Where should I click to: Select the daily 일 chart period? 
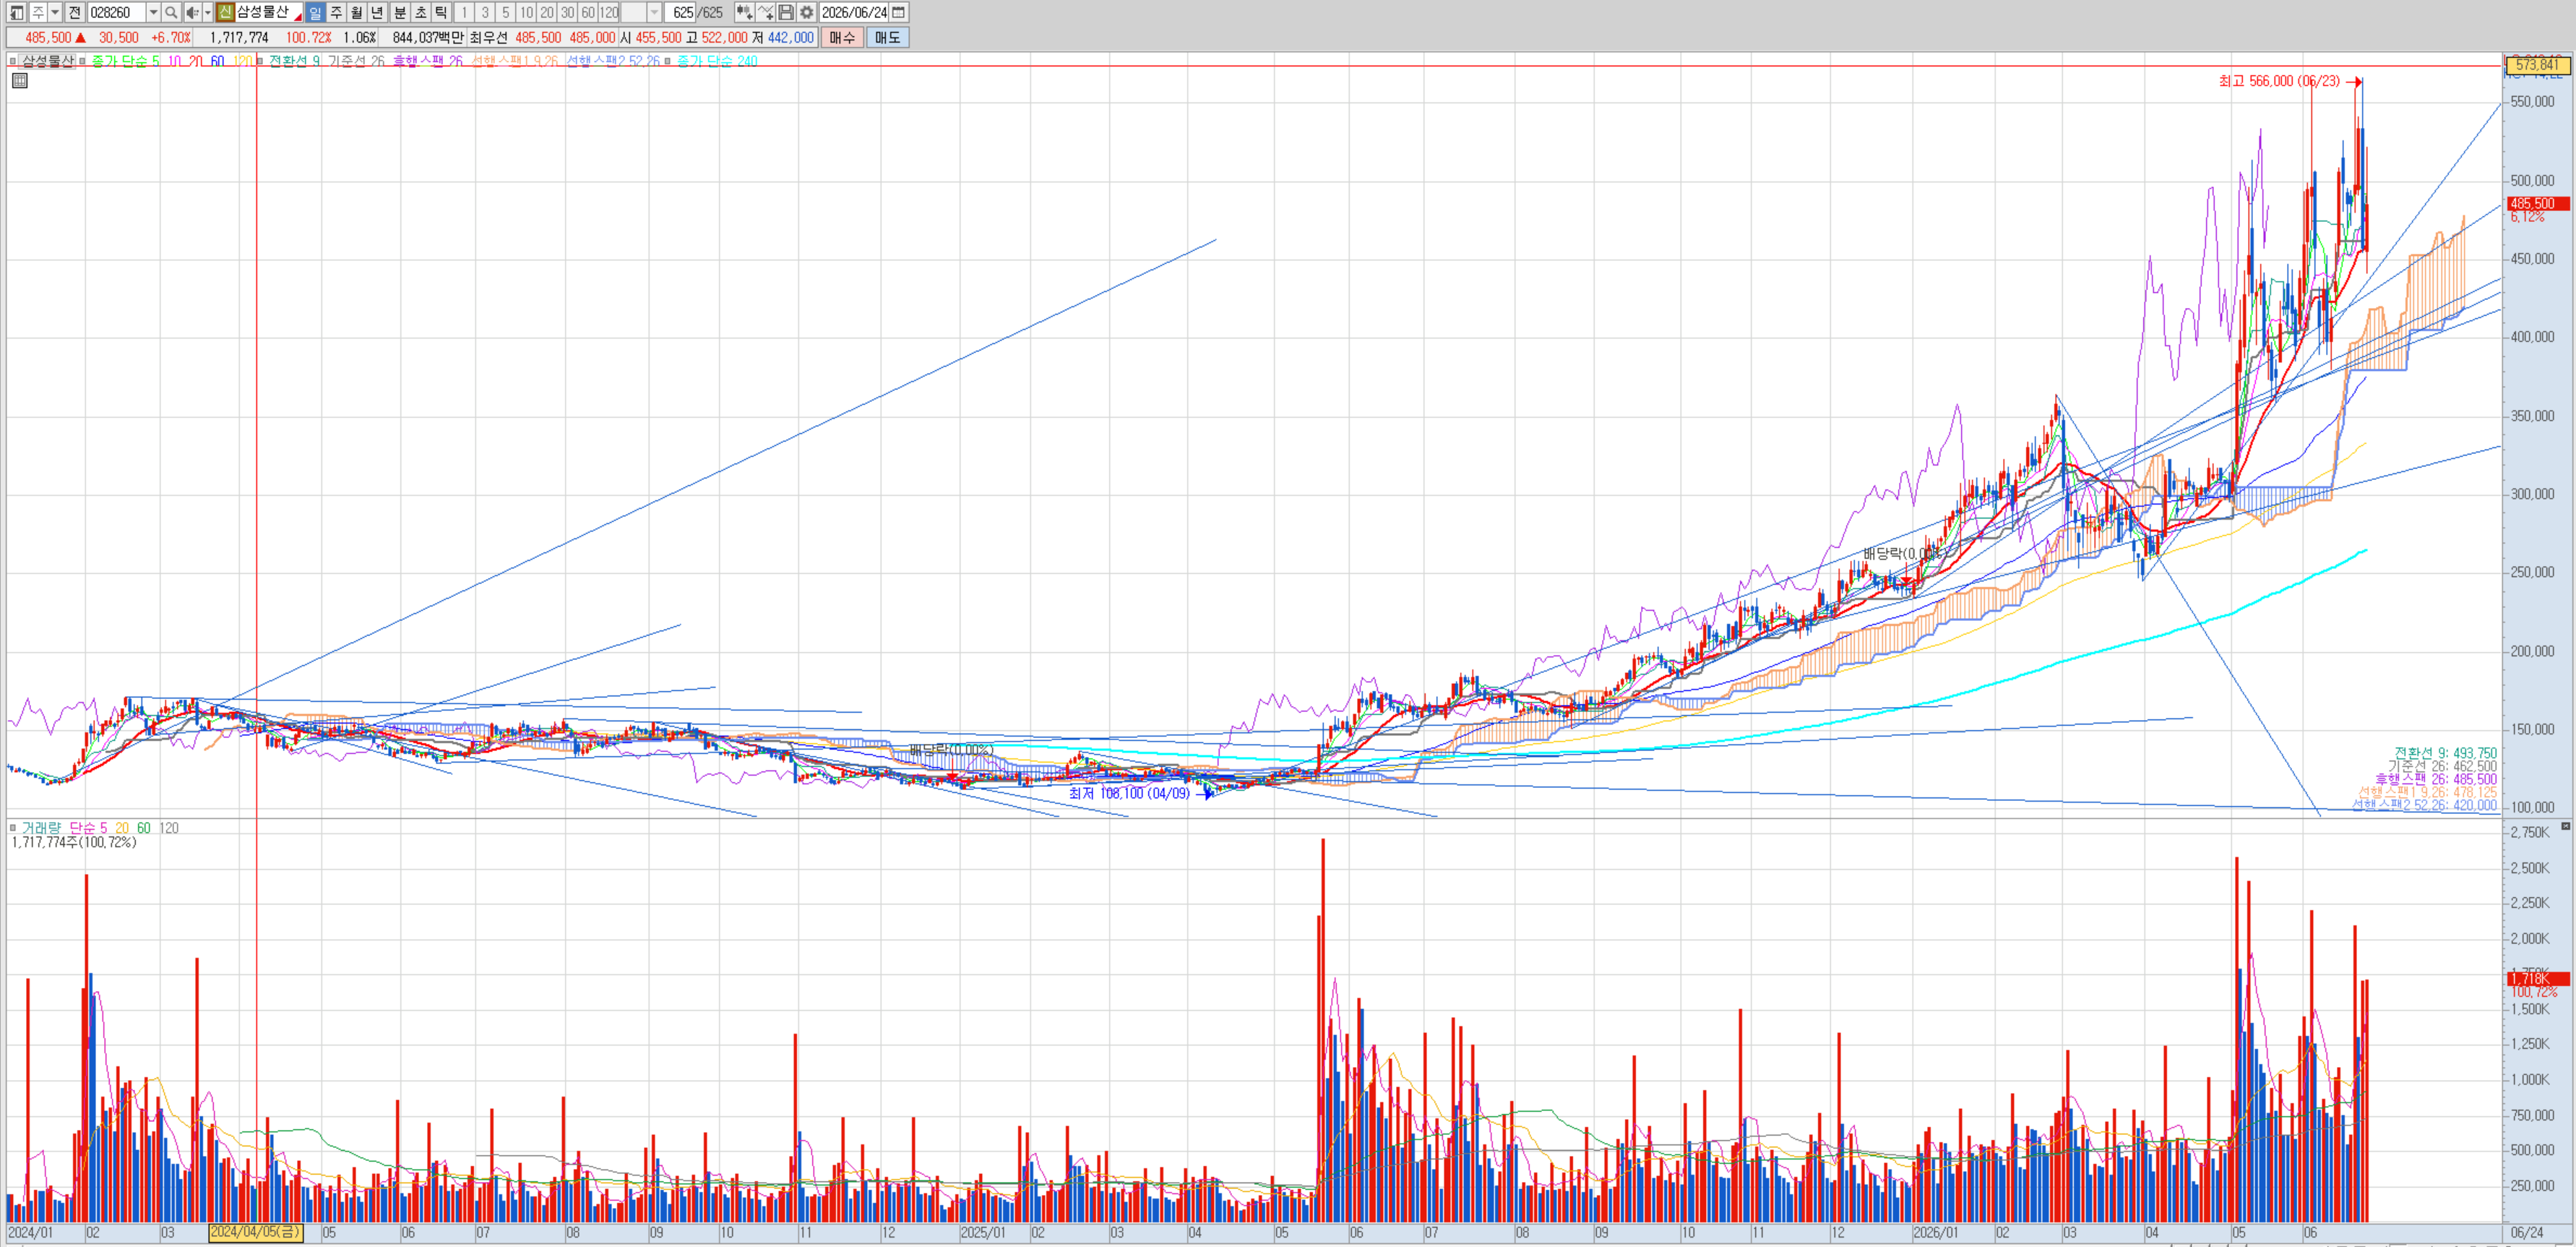pos(315,12)
